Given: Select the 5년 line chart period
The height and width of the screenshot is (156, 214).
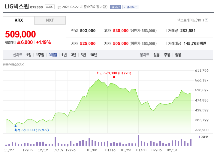Looking at the screenshot, I should tap(83, 55).
